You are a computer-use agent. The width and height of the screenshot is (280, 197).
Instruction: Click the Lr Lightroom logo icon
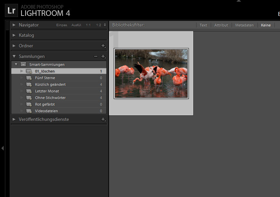(x=11, y=10)
